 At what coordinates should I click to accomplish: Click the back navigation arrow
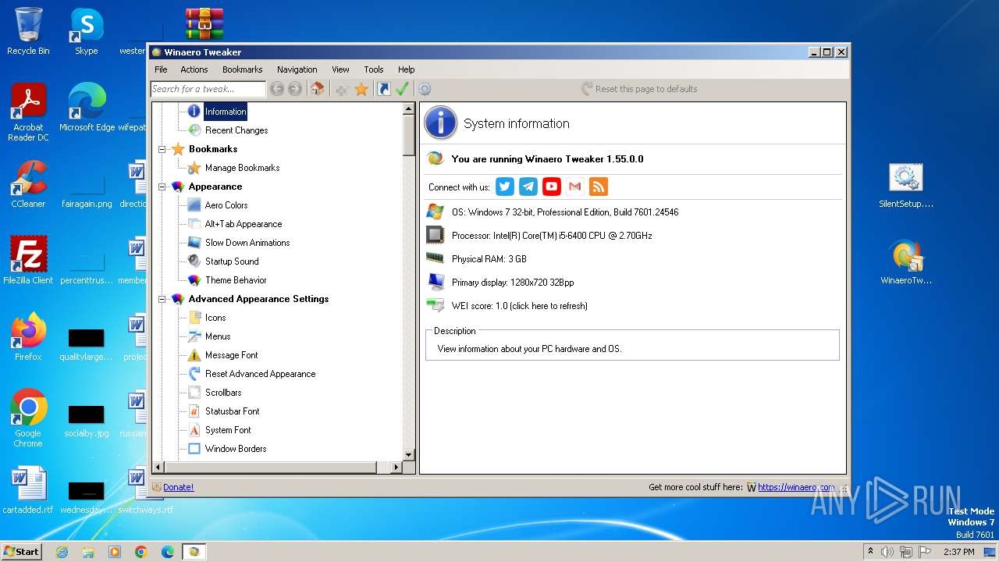[277, 89]
